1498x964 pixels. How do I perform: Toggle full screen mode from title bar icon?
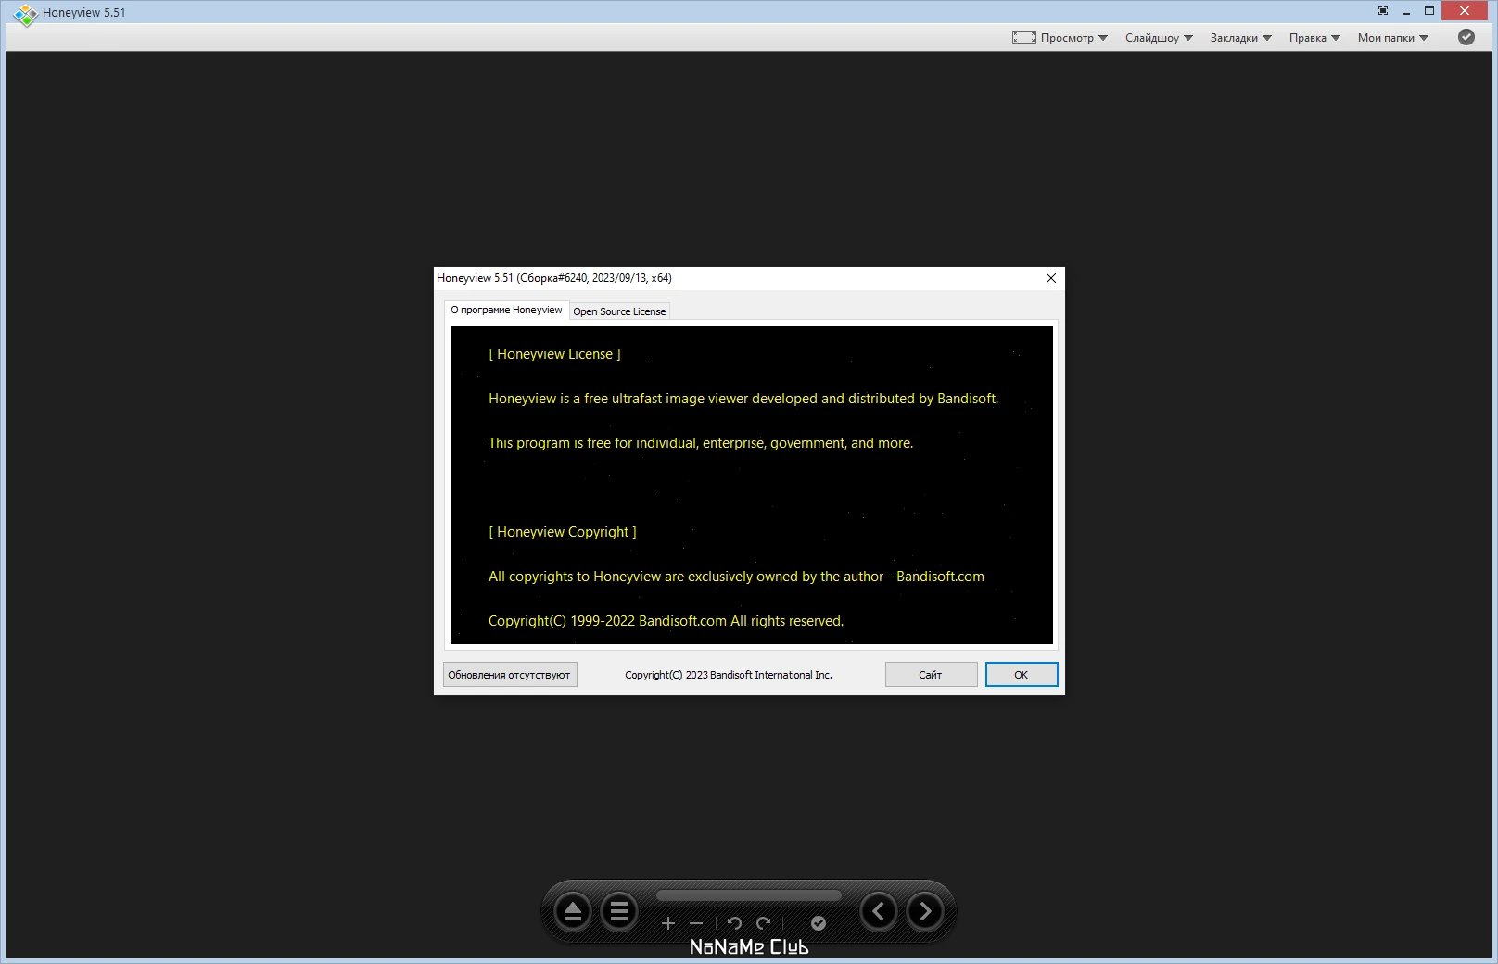pos(1383,11)
